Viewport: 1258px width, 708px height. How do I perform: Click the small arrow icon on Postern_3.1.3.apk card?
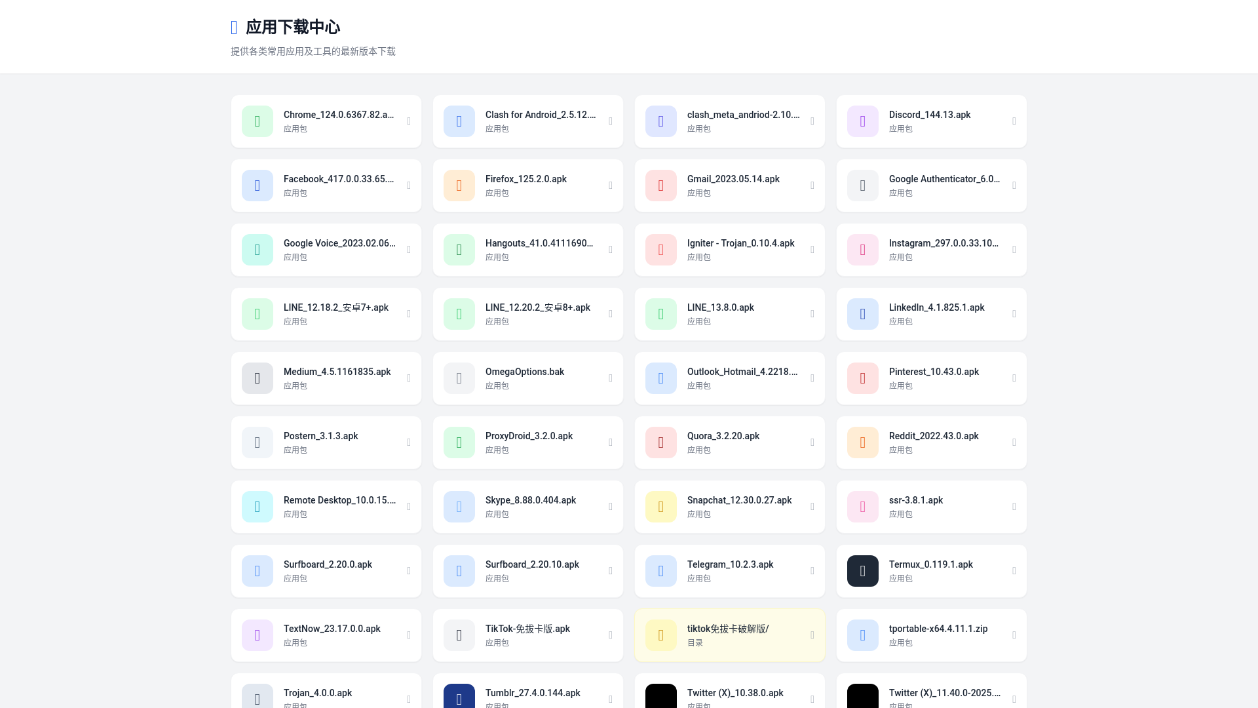pyautogui.click(x=409, y=442)
